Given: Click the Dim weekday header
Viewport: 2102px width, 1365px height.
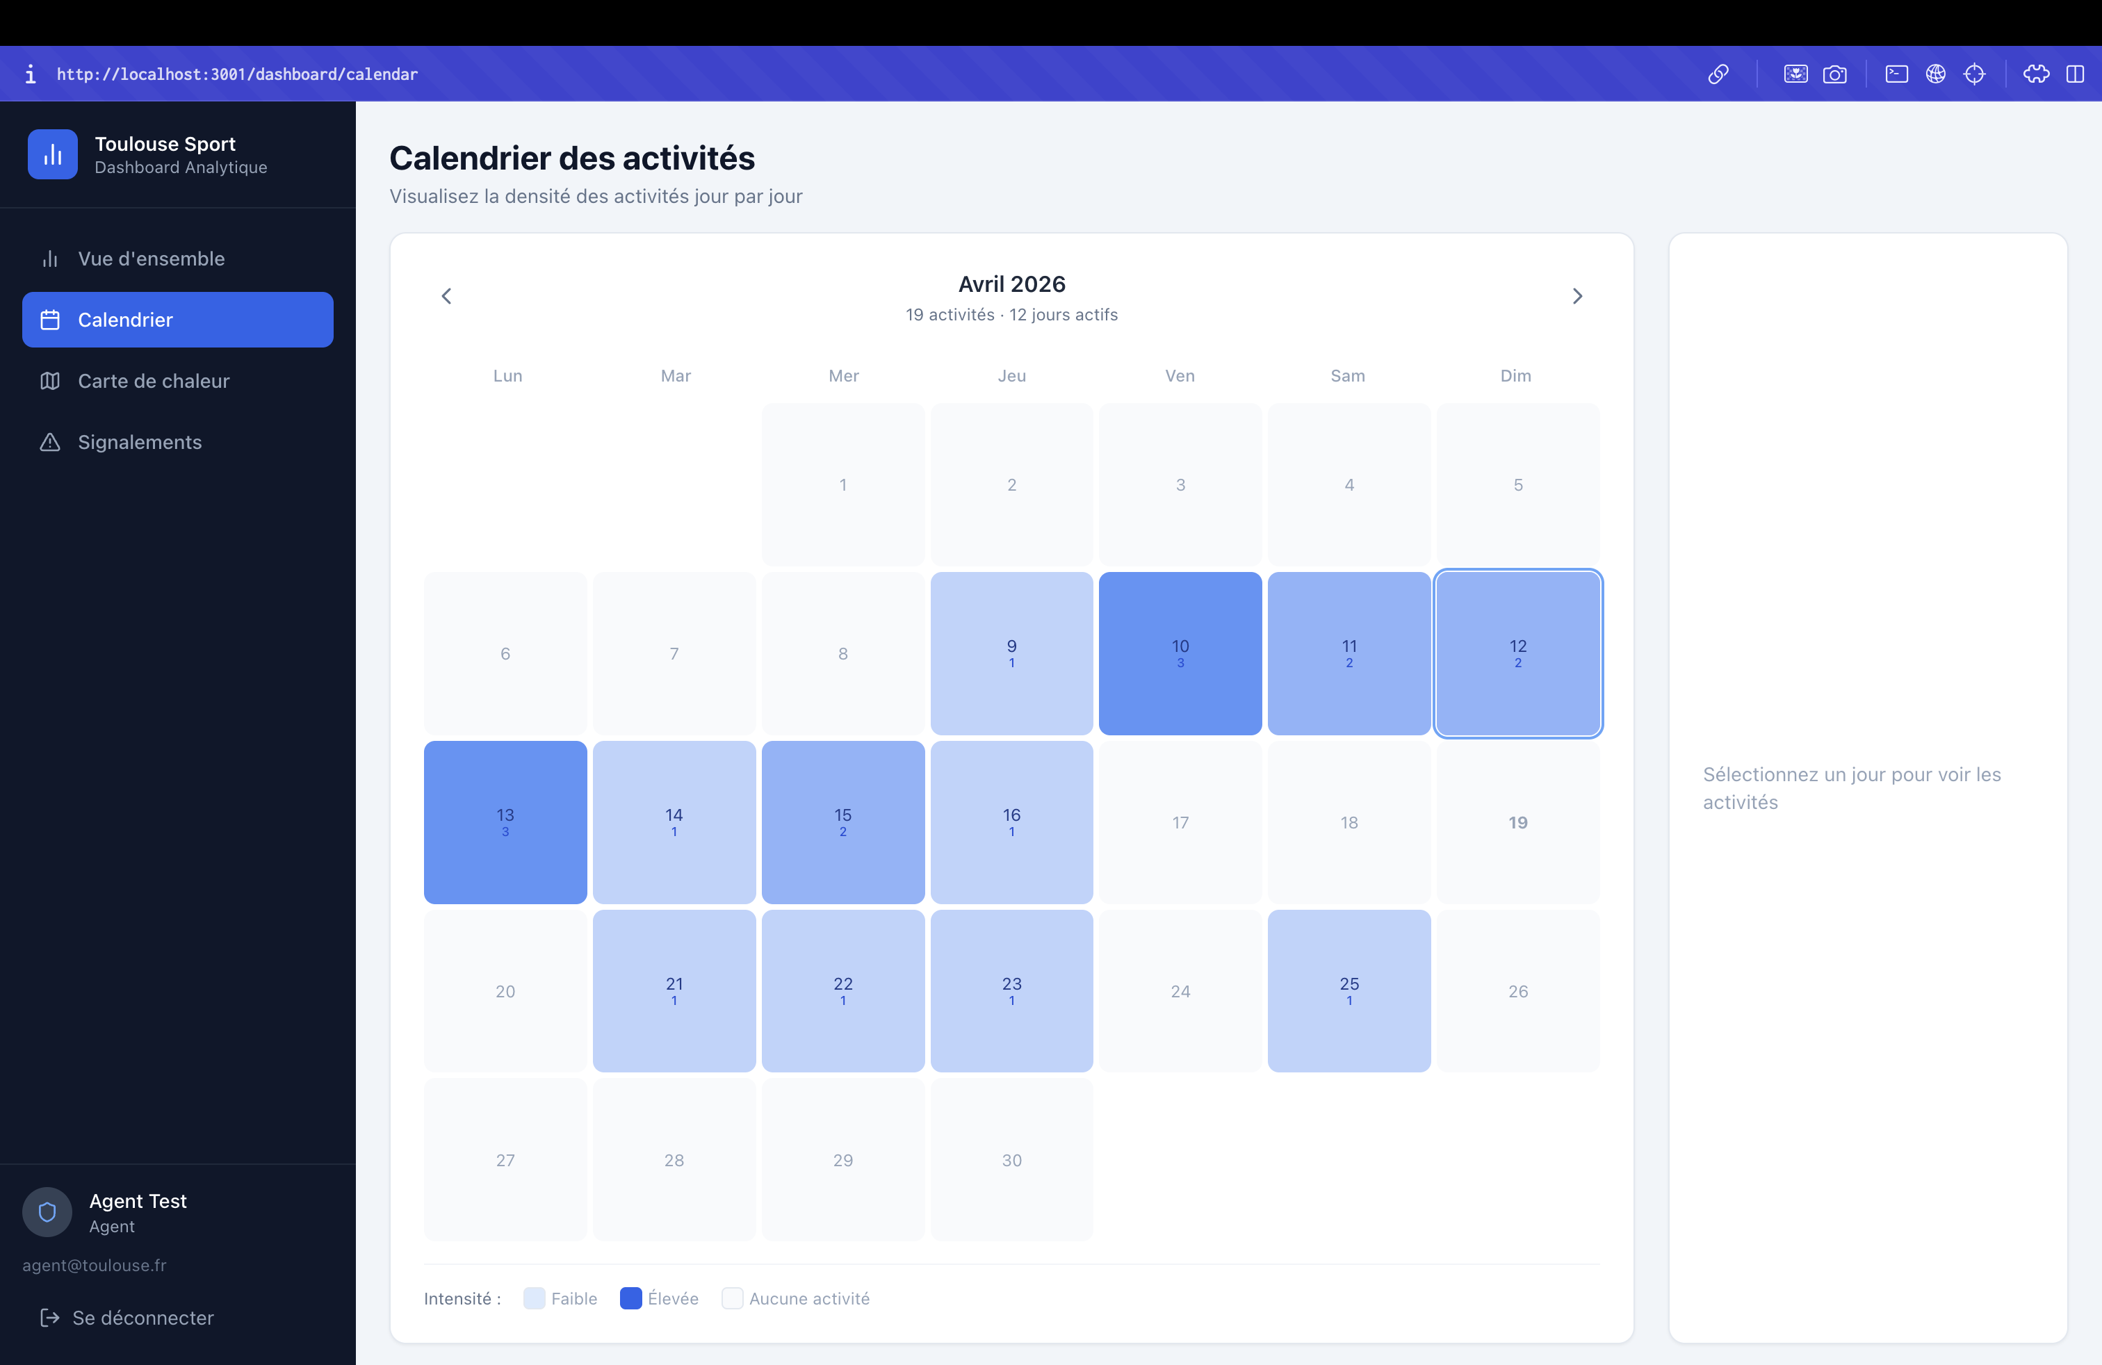Looking at the screenshot, I should click(1515, 376).
